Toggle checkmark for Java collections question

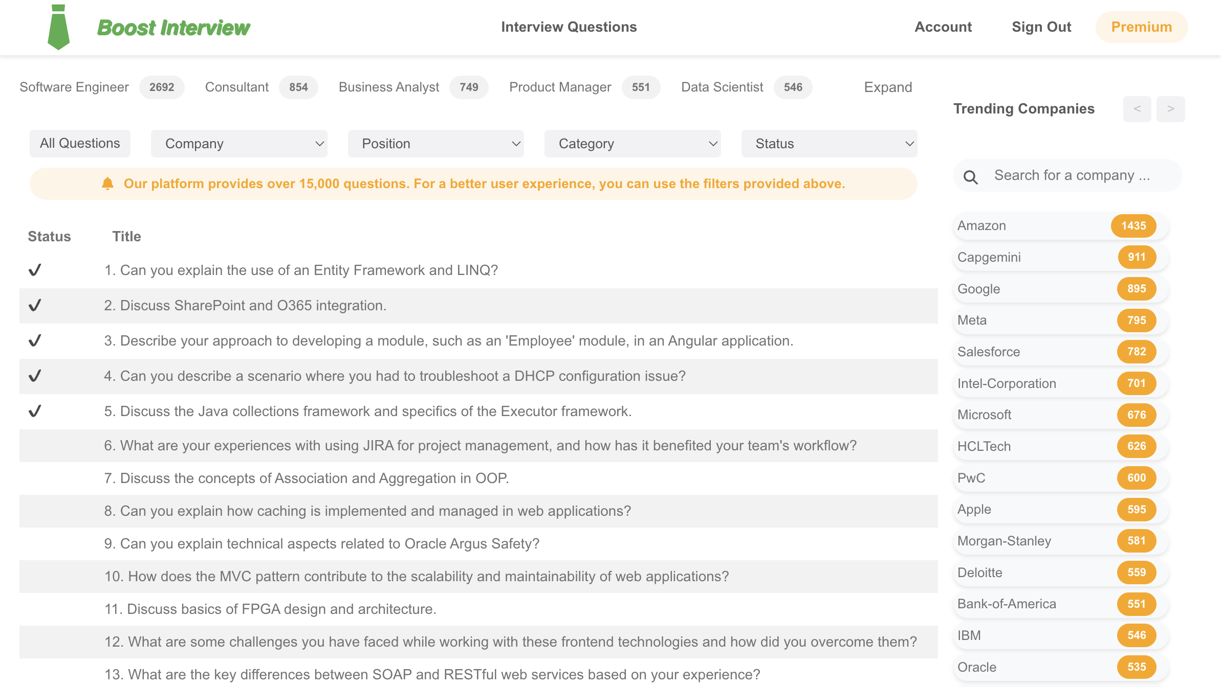[35, 411]
